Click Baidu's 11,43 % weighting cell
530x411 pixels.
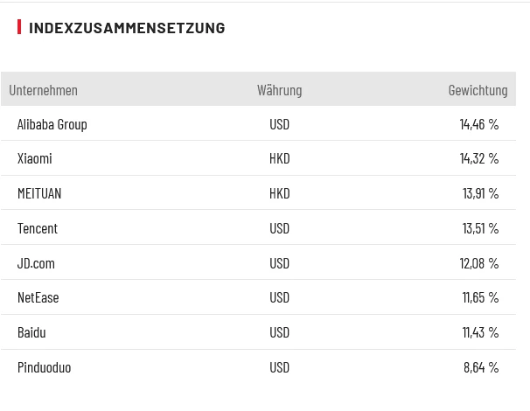(480, 332)
